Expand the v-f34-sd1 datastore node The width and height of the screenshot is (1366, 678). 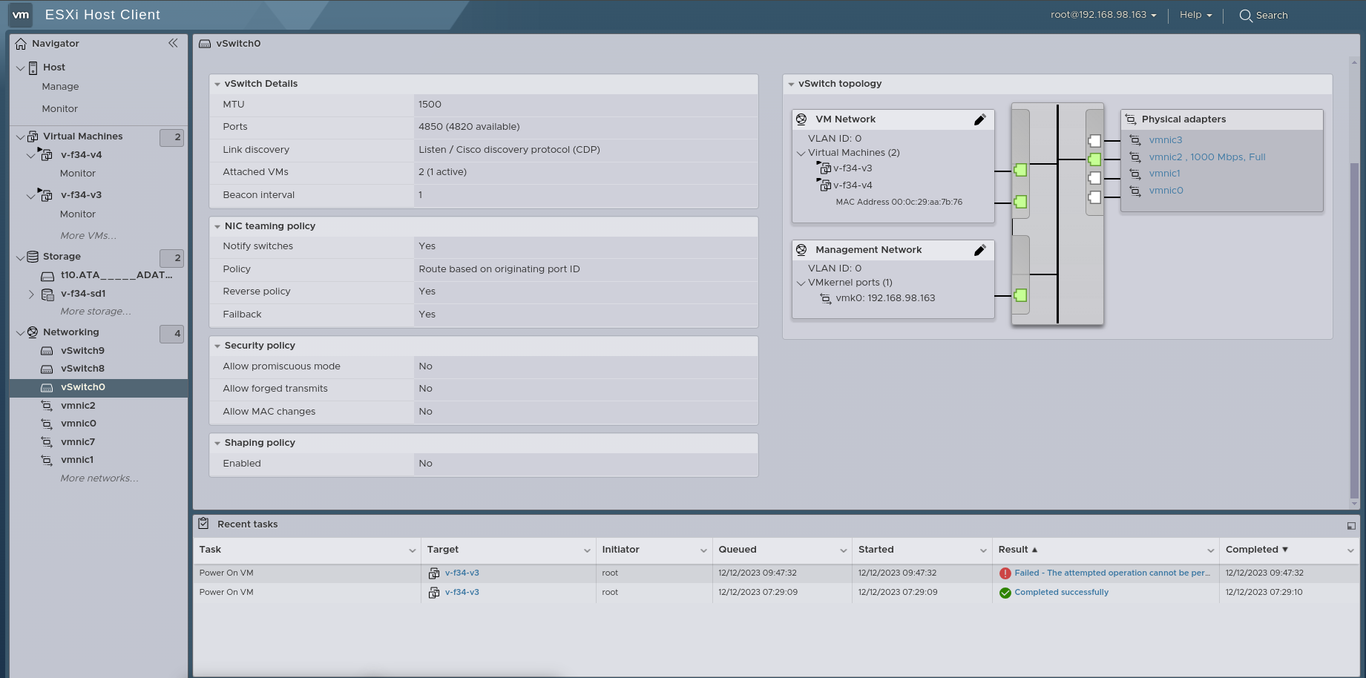[x=31, y=294]
